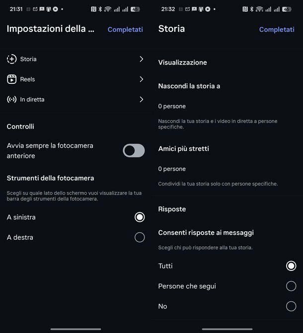Tap the Reels clapper icon
The width and height of the screenshot is (303, 333).
[11, 79]
